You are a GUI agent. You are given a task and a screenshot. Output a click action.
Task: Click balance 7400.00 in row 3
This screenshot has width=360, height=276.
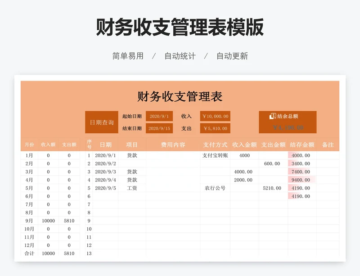(x=301, y=172)
